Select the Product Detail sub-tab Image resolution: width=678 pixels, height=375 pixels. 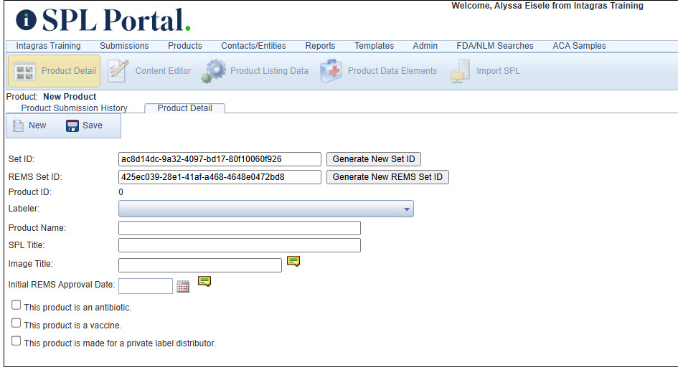pyautogui.click(x=184, y=108)
